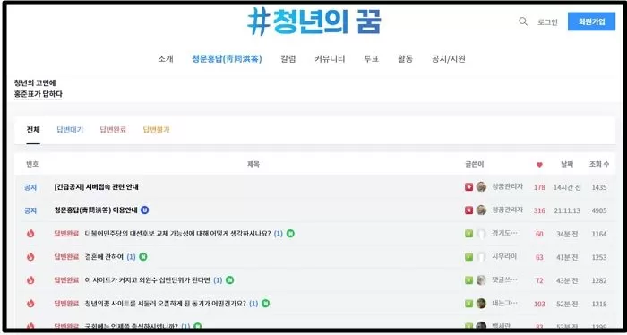Click the red star badge in 이용안내 notice row

(468, 210)
